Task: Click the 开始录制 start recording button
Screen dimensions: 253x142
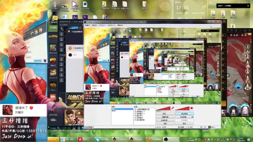Action: 183,117
